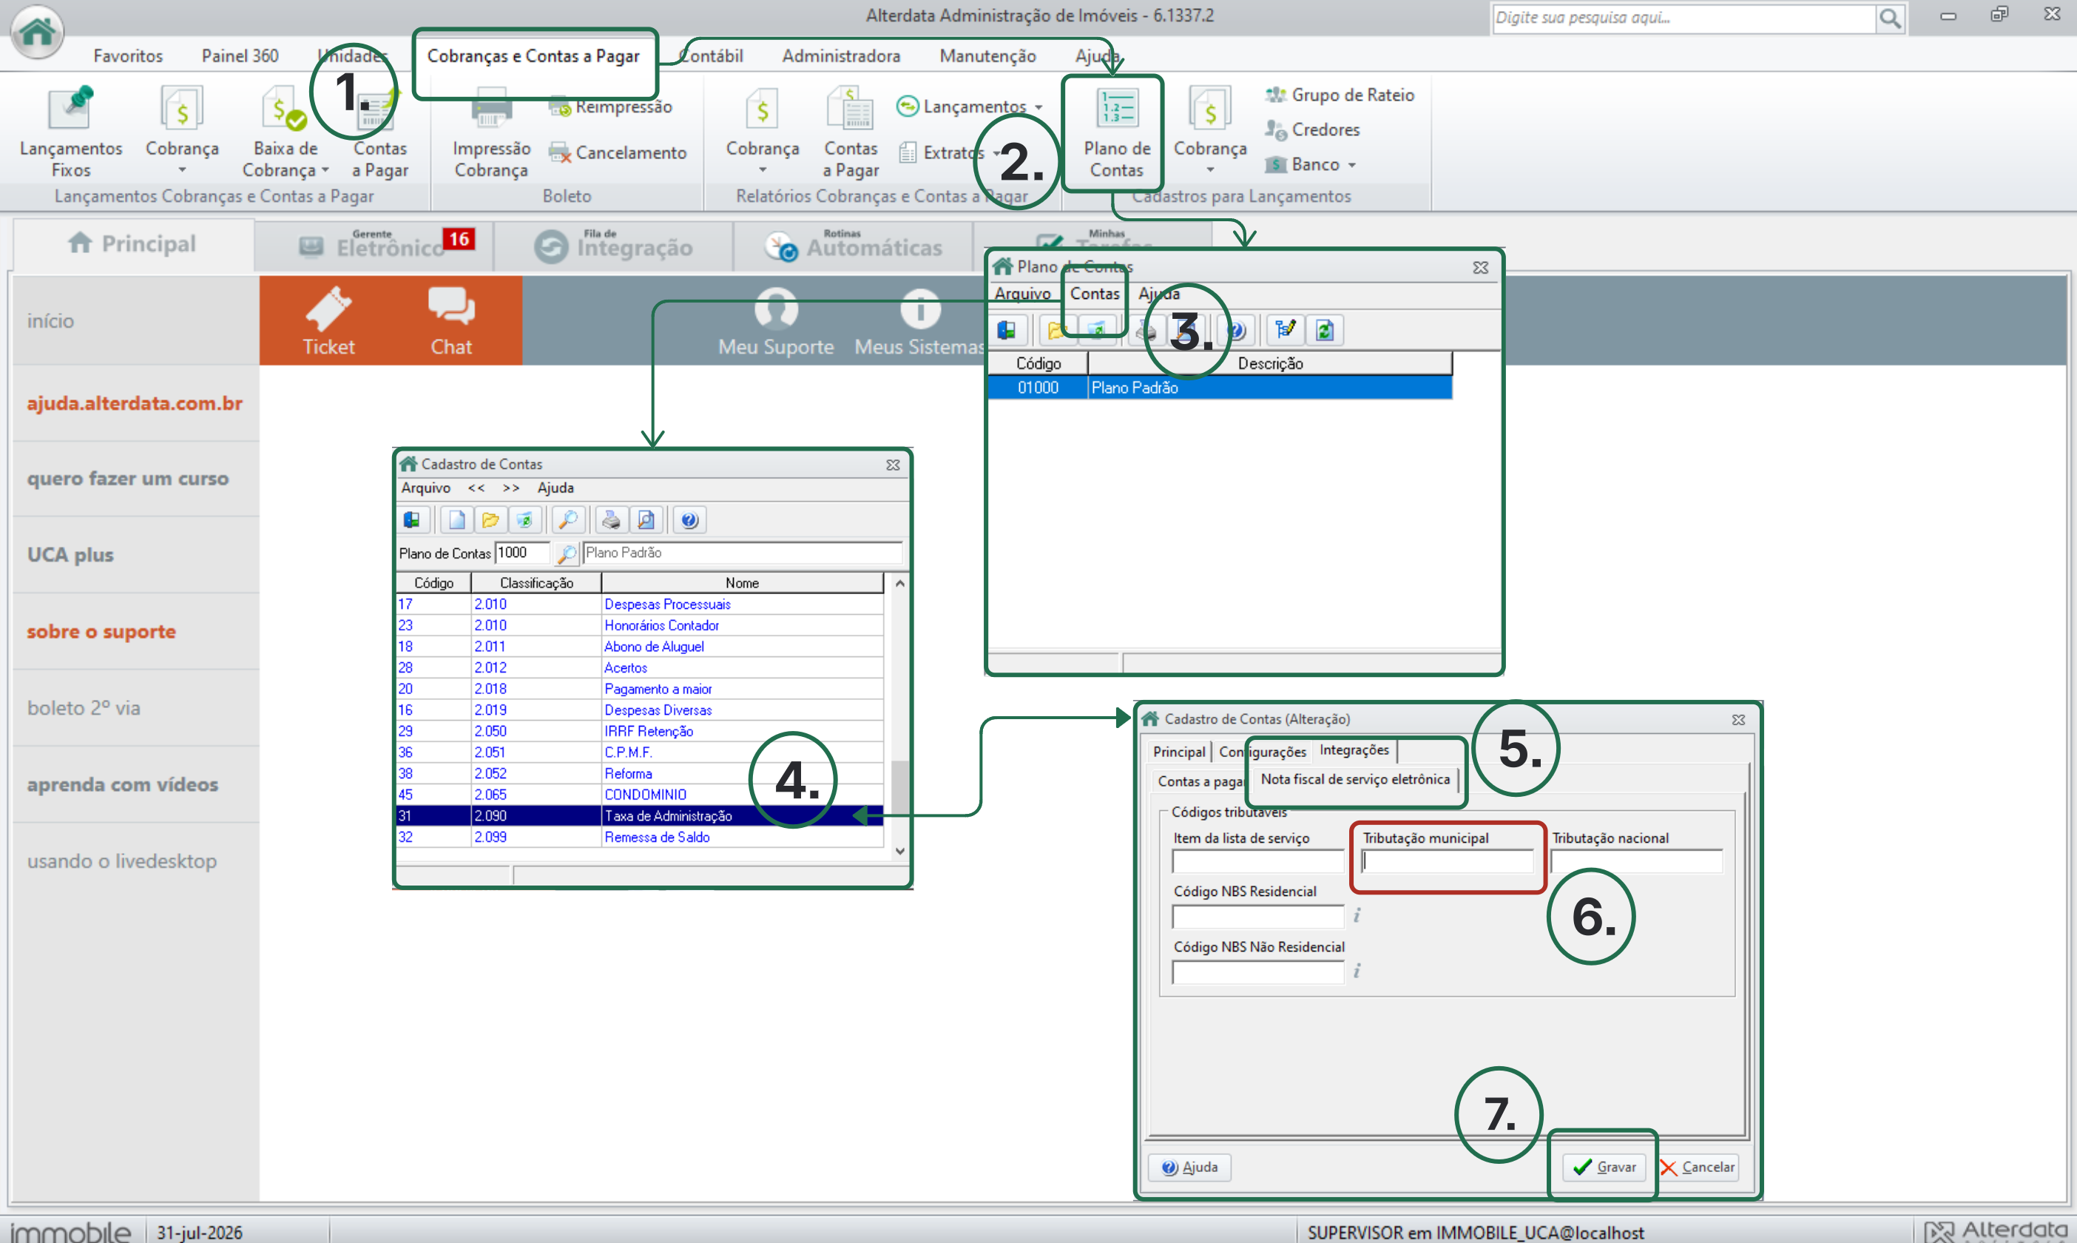Screen dimensions: 2077x1243
Task: Expand the Banco dropdown
Action: tap(1351, 165)
